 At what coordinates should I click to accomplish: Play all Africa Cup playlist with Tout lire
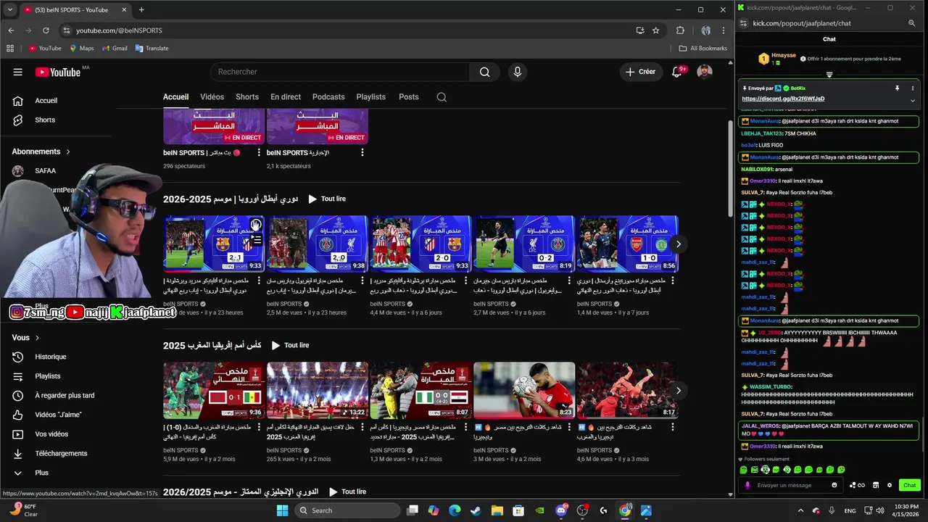tap(290, 345)
